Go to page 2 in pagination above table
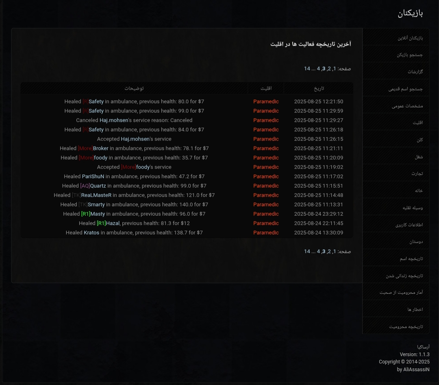Viewport: 439px width, 385px height. pos(329,69)
